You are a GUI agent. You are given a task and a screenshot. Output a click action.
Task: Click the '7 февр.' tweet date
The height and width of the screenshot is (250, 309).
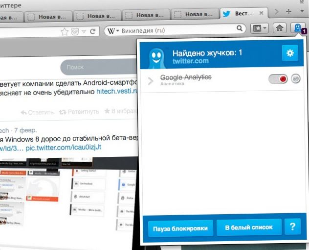point(25,130)
